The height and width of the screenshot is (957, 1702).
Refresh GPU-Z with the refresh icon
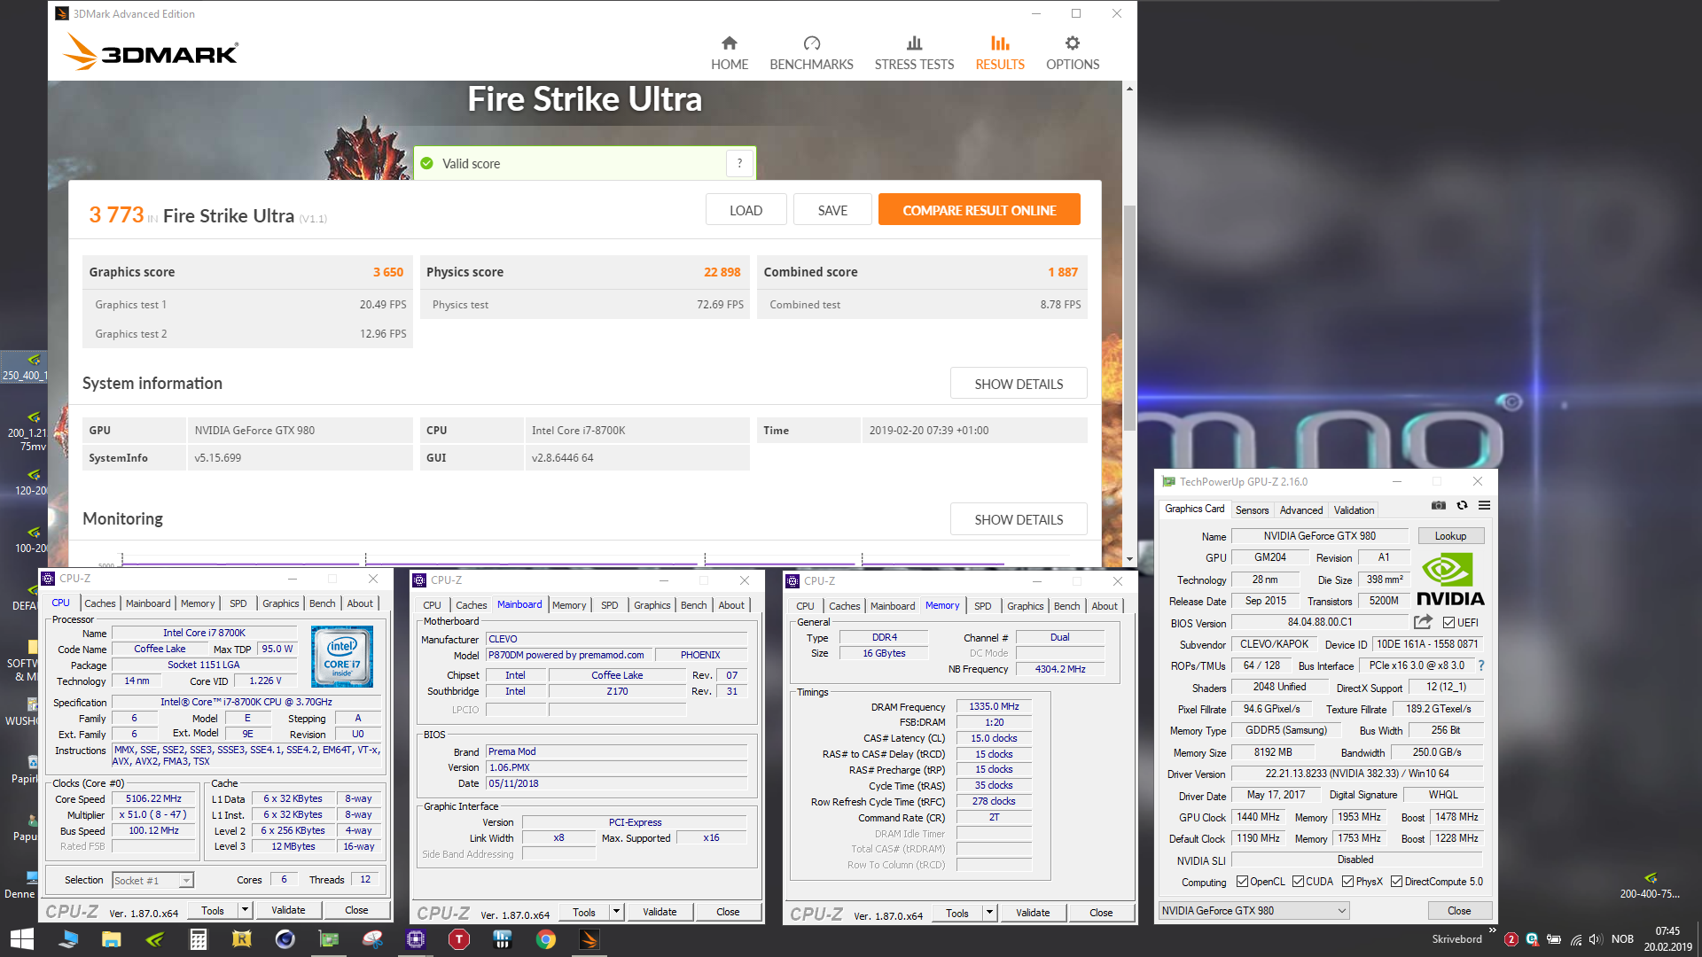tap(1462, 506)
